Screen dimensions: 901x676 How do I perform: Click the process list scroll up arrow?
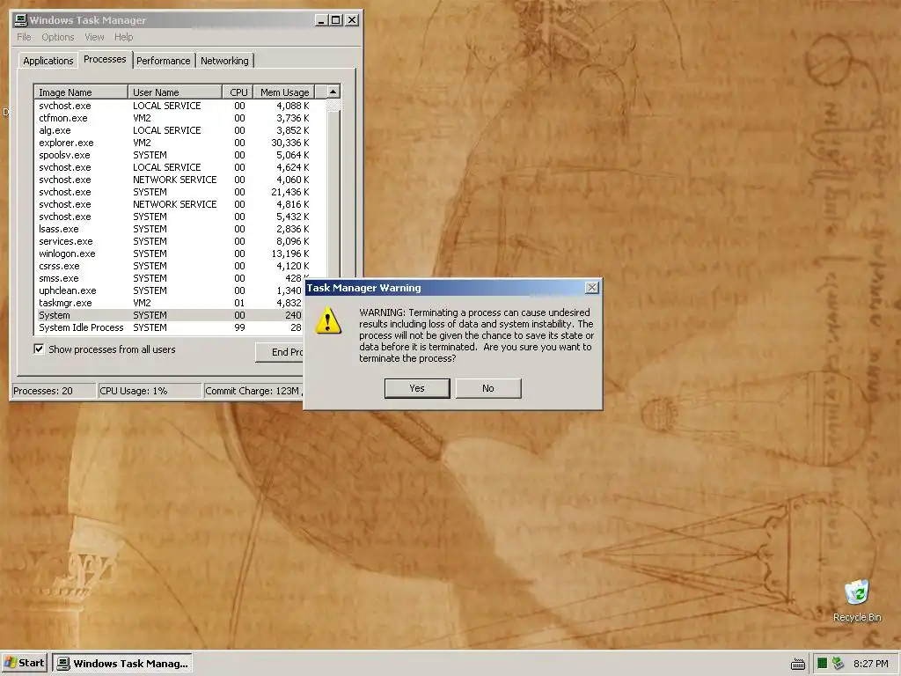pyautogui.click(x=333, y=92)
